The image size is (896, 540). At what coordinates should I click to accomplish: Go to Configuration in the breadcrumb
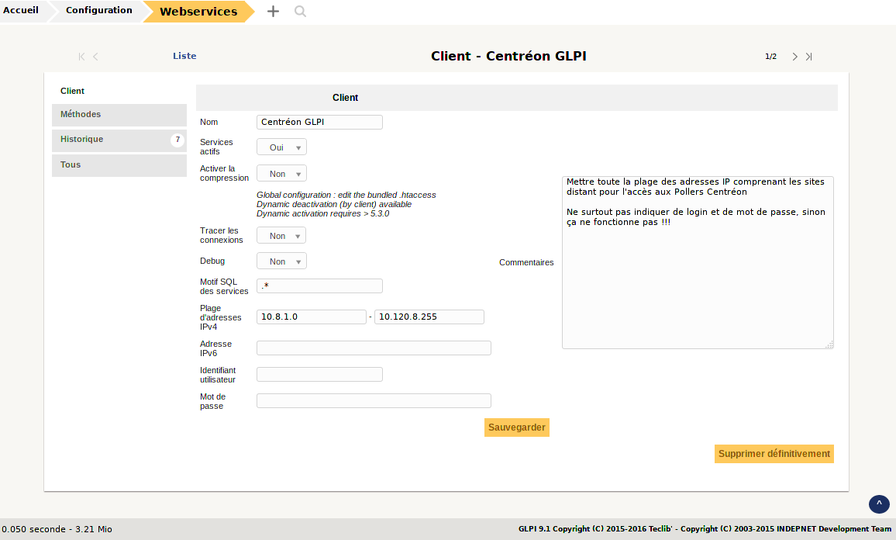pyautogui.click(x=98, y=11)
